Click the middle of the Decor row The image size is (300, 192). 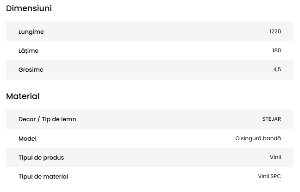(x=150, y=119)
